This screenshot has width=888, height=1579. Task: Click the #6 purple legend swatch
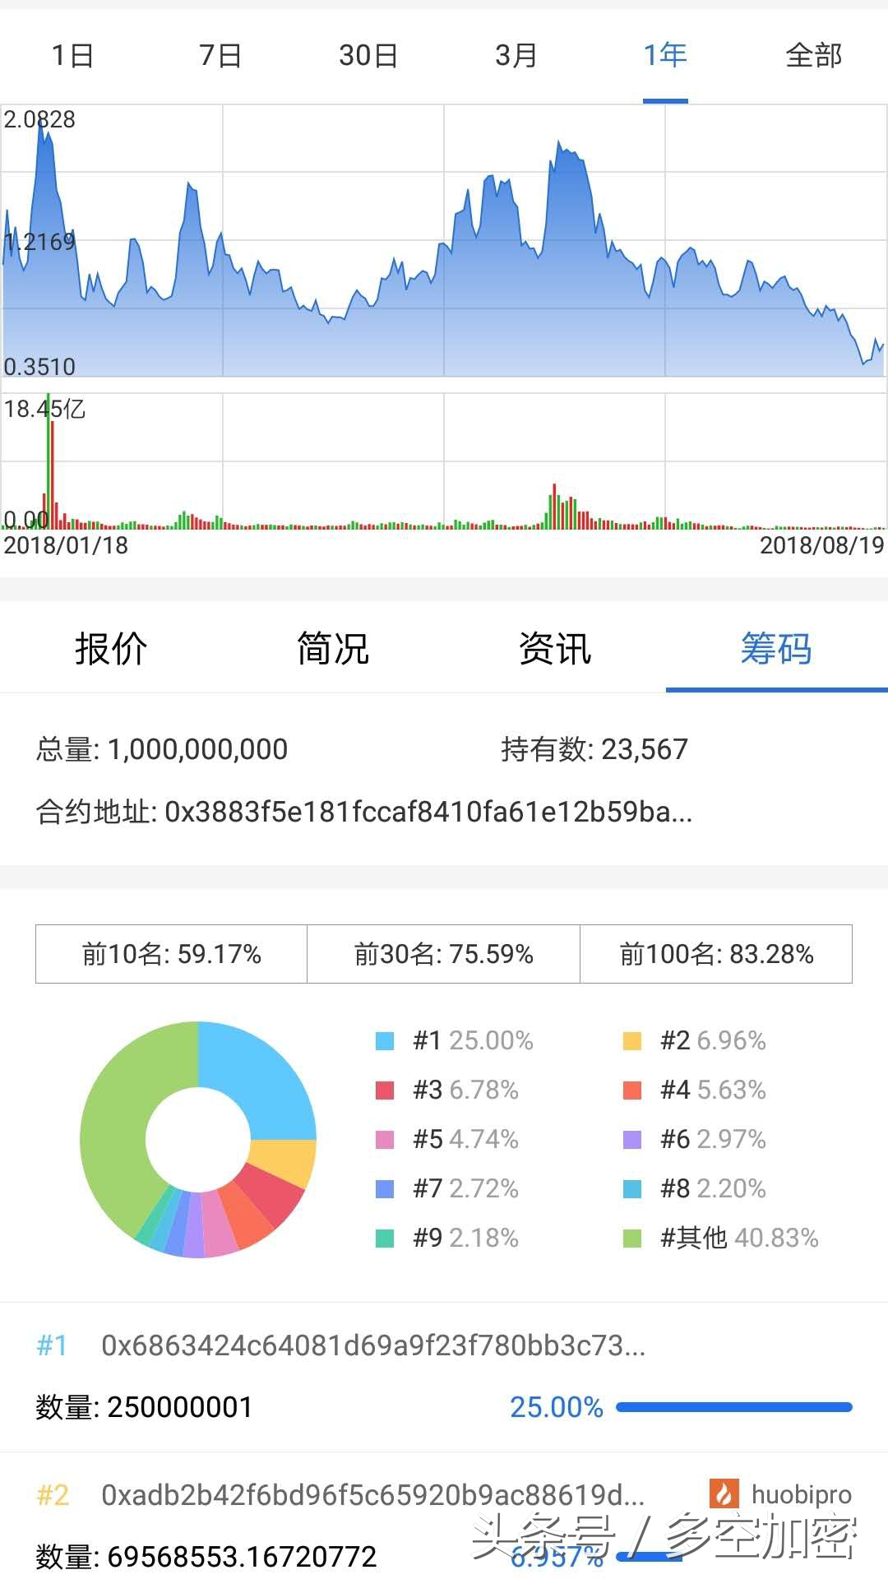pos(632,1140)
